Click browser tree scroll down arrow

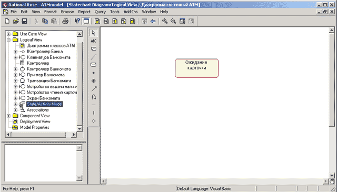pyautogui.click(x=80, y=128)
